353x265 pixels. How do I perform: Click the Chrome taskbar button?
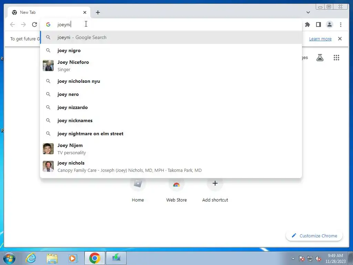pyautogui.click(x=94, y=258)
